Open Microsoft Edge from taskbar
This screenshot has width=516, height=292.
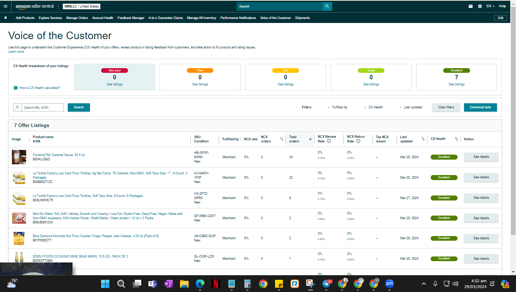click(x=200, y=284)
